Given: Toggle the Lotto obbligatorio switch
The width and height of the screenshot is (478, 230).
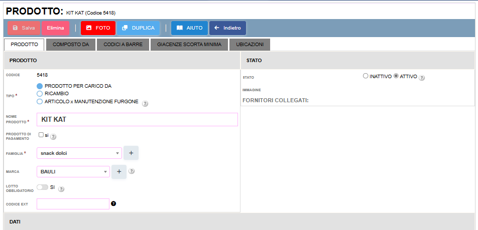Looking at the screenshot, I should coord(42,187).
